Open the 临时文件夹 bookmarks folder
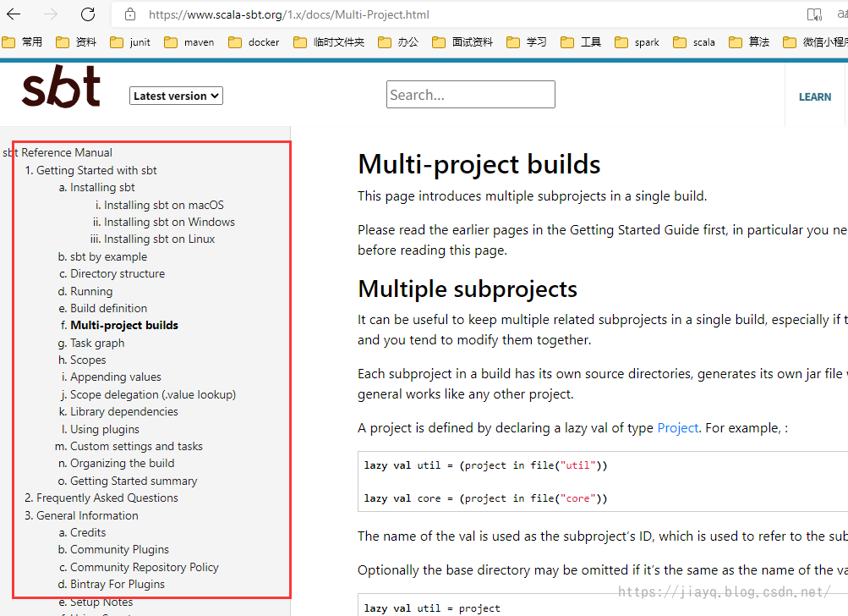Screen dimensions: 848x616 [x=329, y=42]
